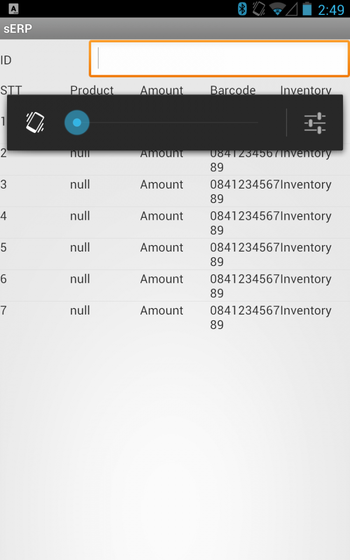
Task: Tap the Bluetooth status icon
Action: click(x=242, y=9)
